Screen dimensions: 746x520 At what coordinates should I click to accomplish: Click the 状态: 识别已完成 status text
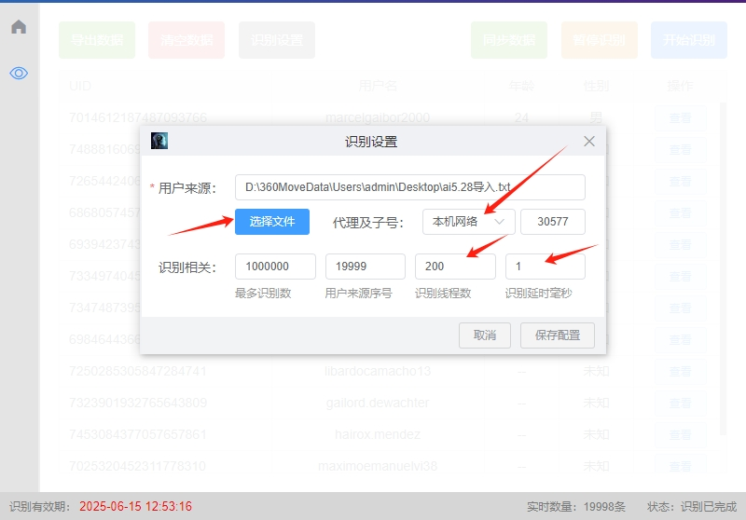[692, 507]
